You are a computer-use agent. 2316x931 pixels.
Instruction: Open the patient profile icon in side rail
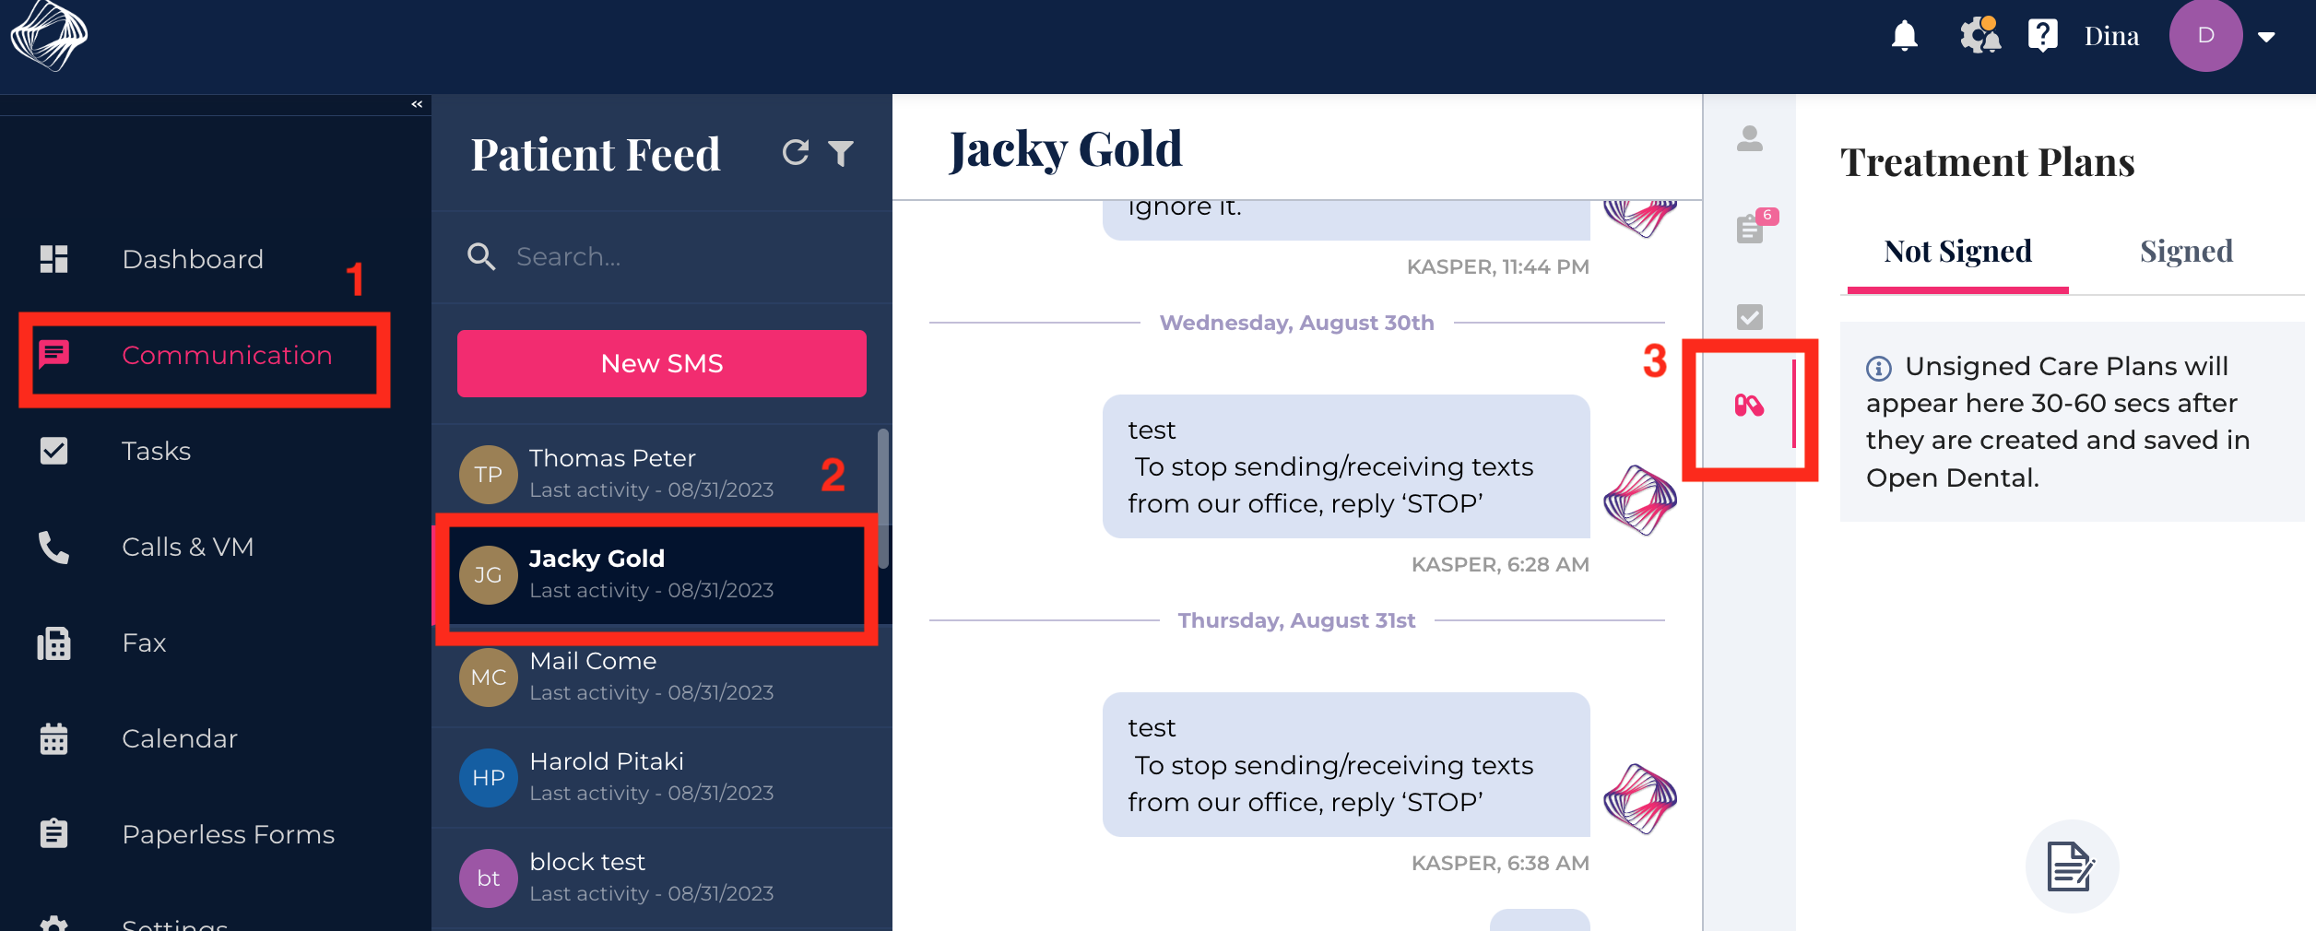(x=1749, y=139)
